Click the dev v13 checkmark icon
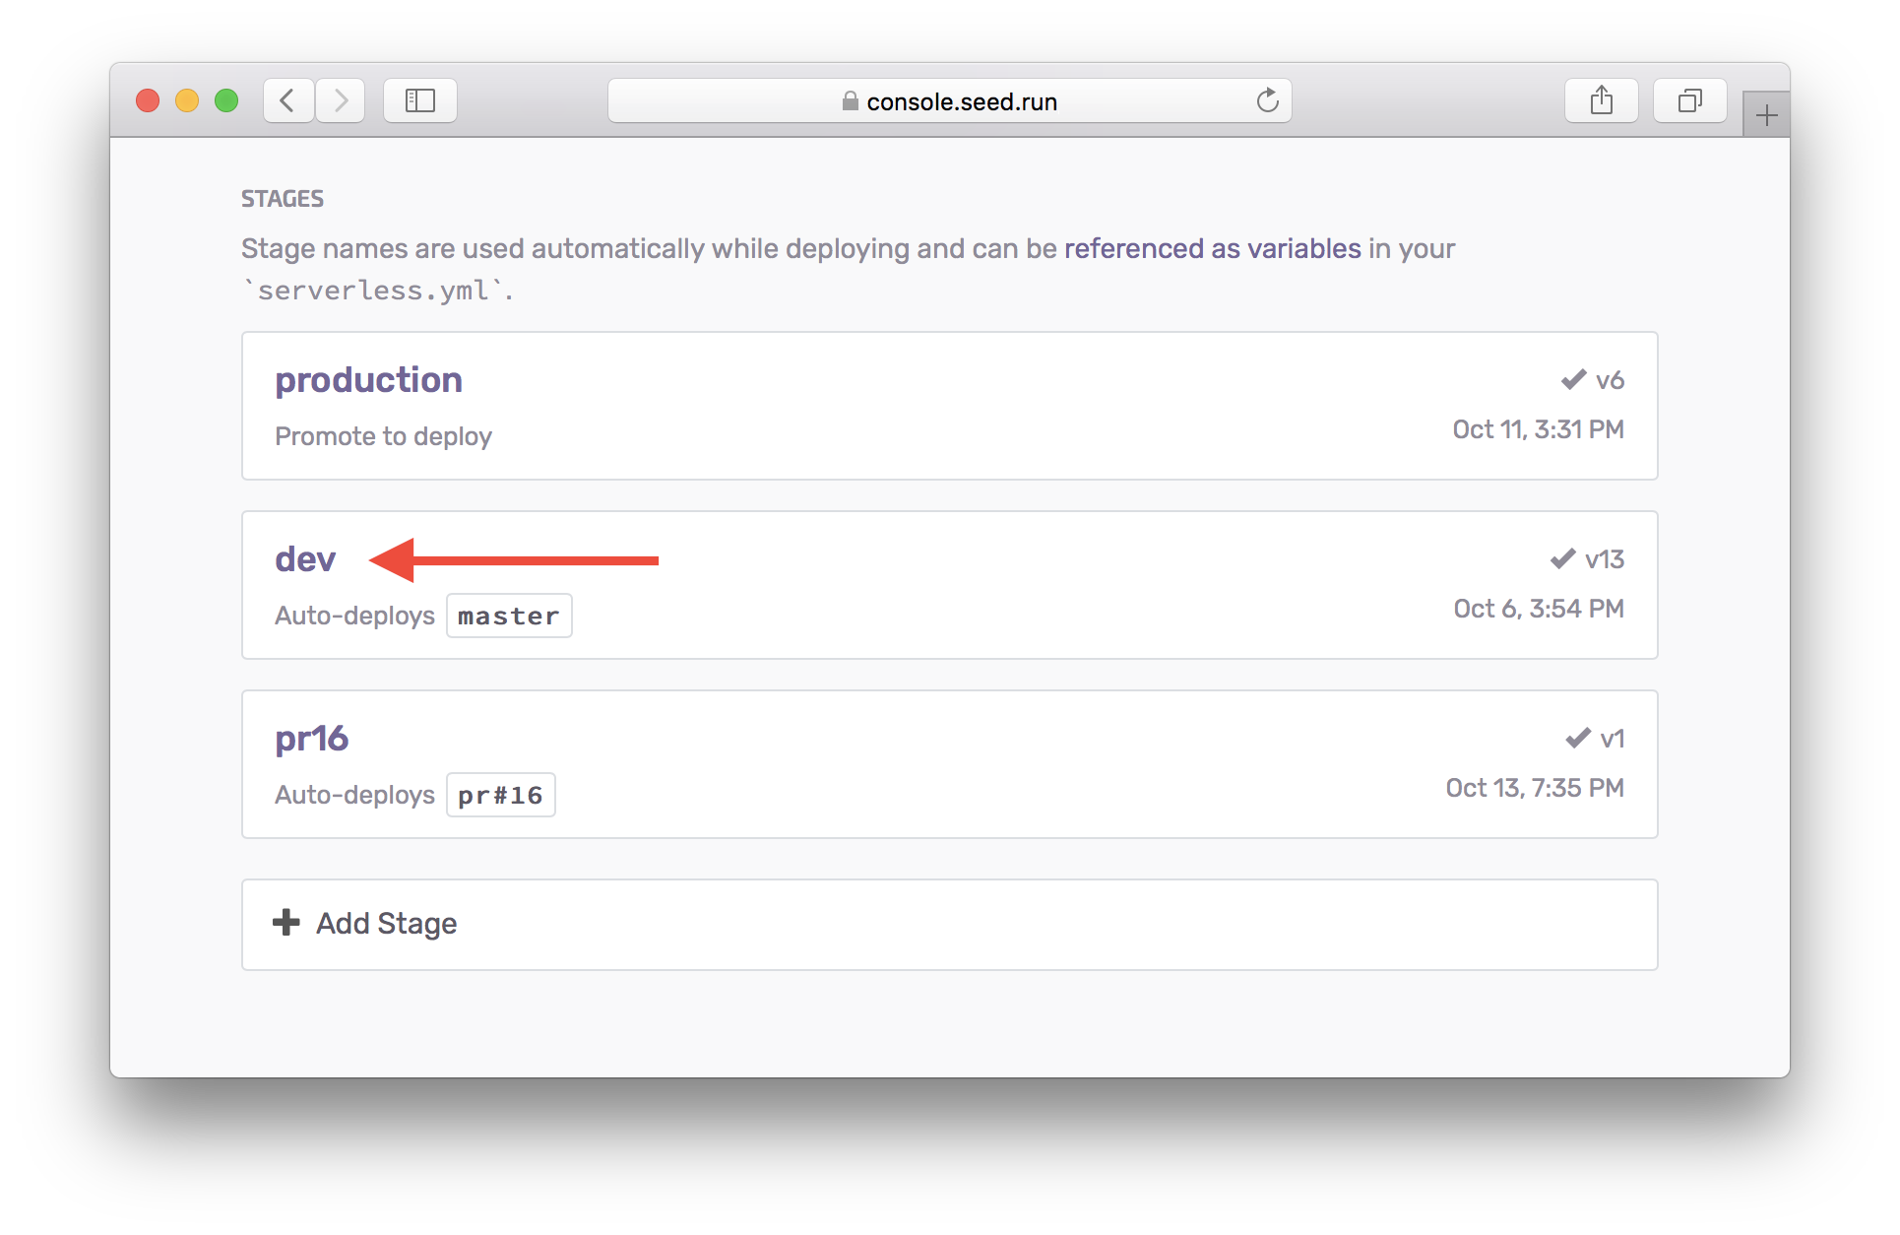Image resolution: width=1900 pixels, height=1235 pixels. click(x=1562, y=558)
